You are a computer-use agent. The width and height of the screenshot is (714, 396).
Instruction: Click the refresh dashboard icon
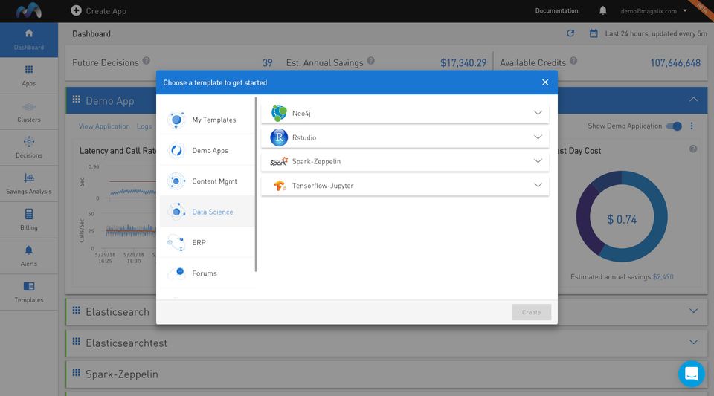click(570, 33)
